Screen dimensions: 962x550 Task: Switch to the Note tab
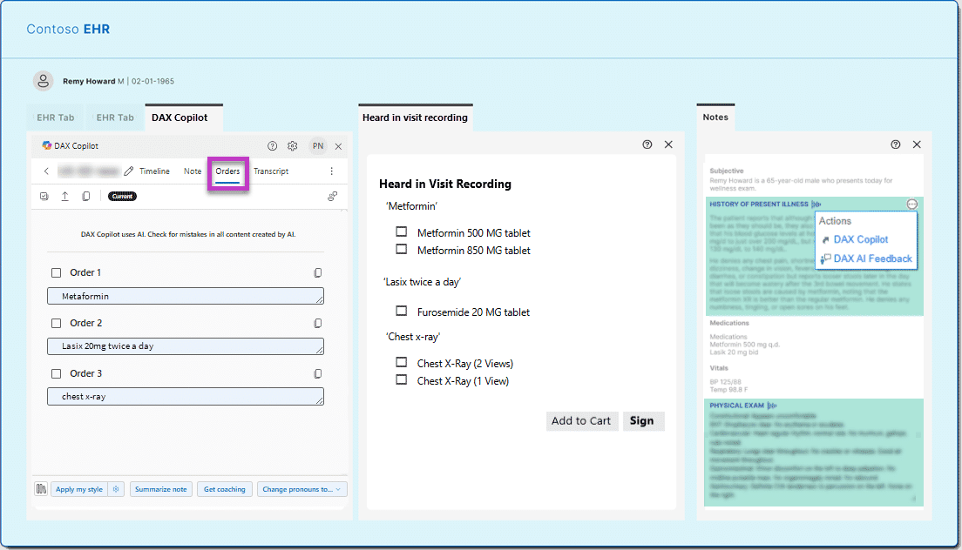click(192, 171)
